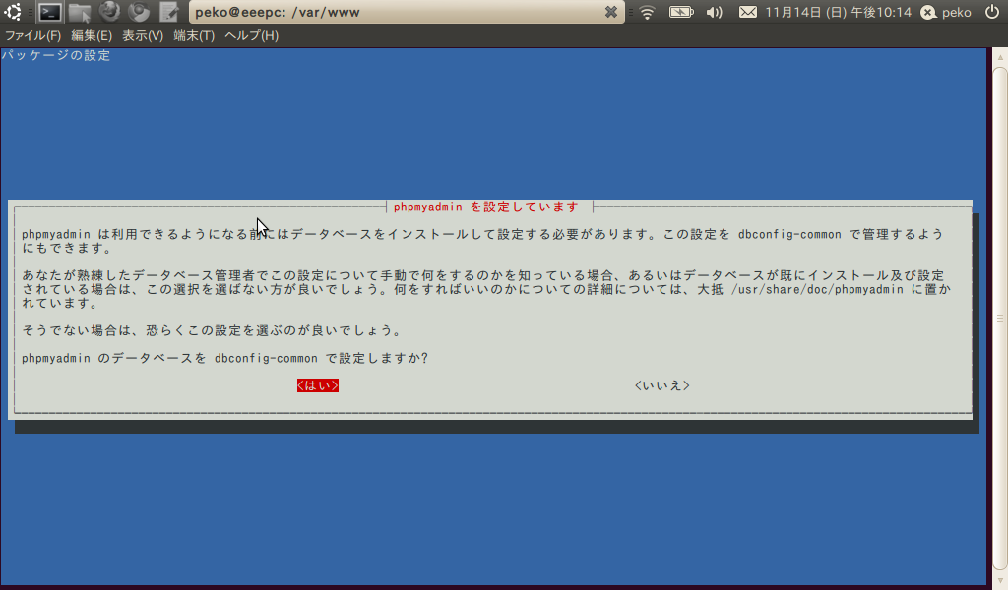Open the Ubuntu logo applications menu
Viewport: 1008px width, 590px height.
tap(13, 12)
